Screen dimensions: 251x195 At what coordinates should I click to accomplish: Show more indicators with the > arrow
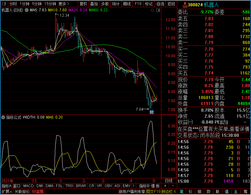pyautogui.click(x=133, y=186)
